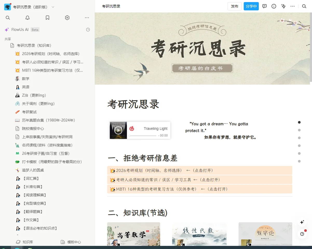Screen dimensions: 312x249
Task: Click the NetEase music logo icon
Action: 132,128
